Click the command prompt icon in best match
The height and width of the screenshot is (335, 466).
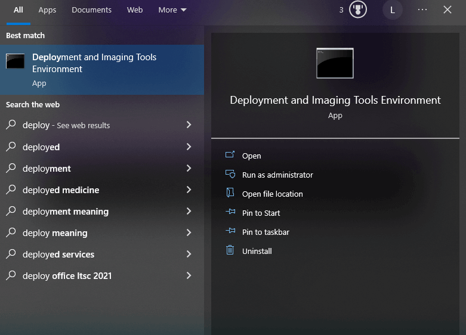pos(15,61)
